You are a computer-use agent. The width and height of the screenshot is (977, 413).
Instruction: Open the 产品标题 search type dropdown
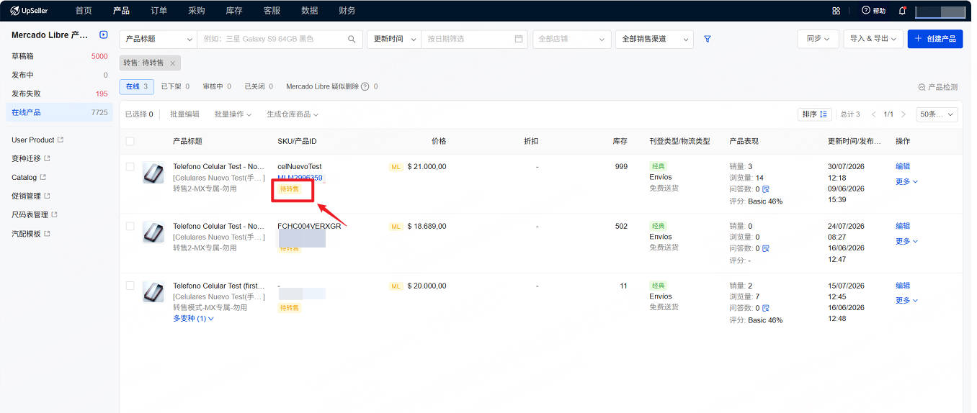159,39
